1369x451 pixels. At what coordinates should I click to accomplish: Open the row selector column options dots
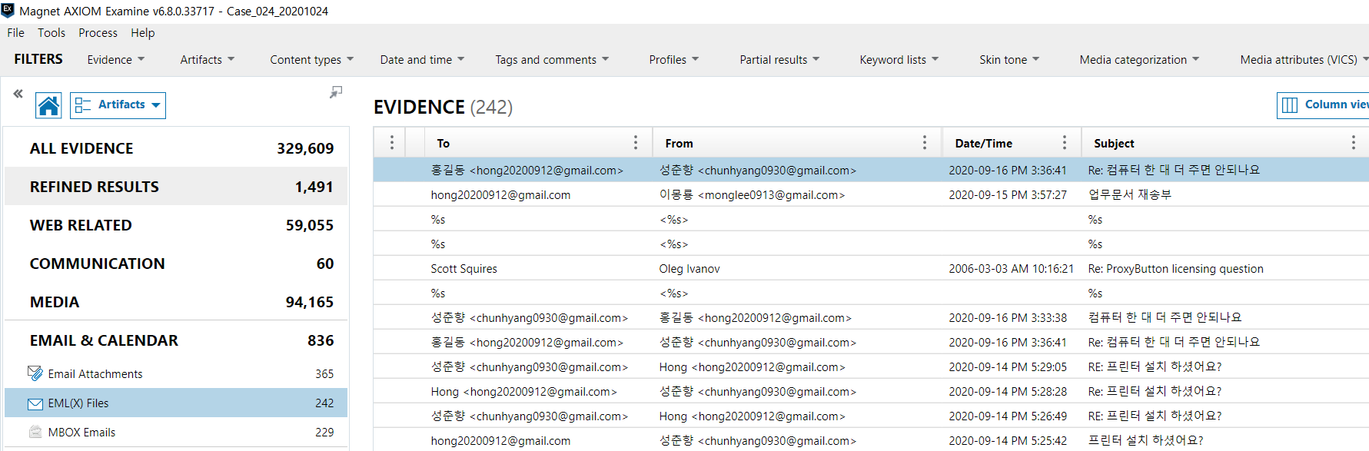point(392,143)
